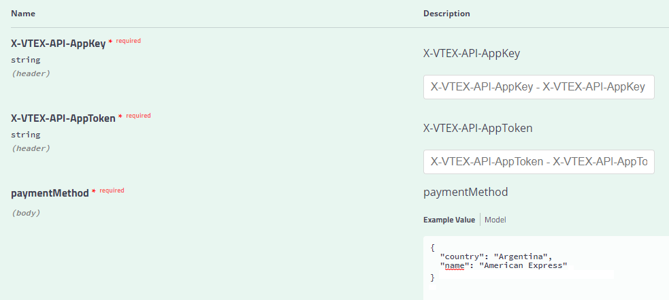The height and width of the screenshot is (300, 669).
Task: Click the paymentMethod parameter name label
Action: point(50,193)
